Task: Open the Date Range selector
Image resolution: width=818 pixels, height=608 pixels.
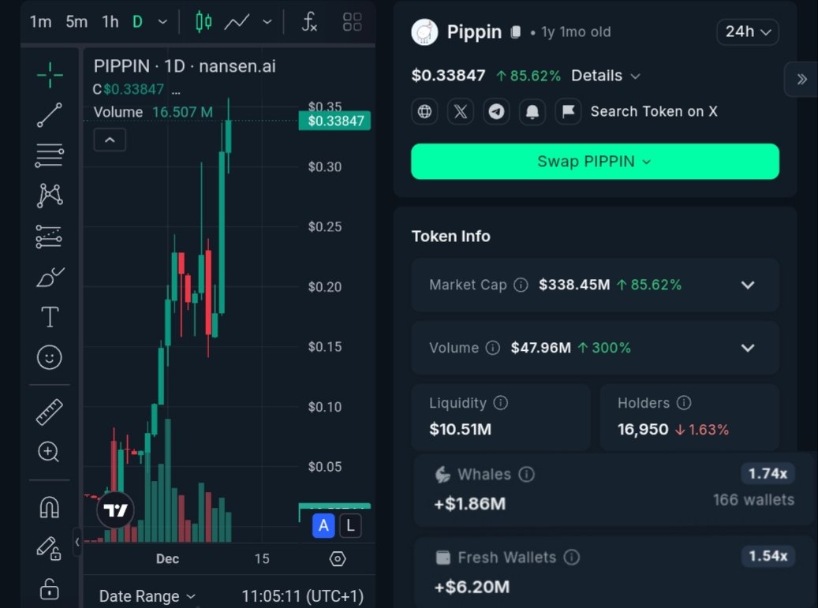Action: coord(147,596)
